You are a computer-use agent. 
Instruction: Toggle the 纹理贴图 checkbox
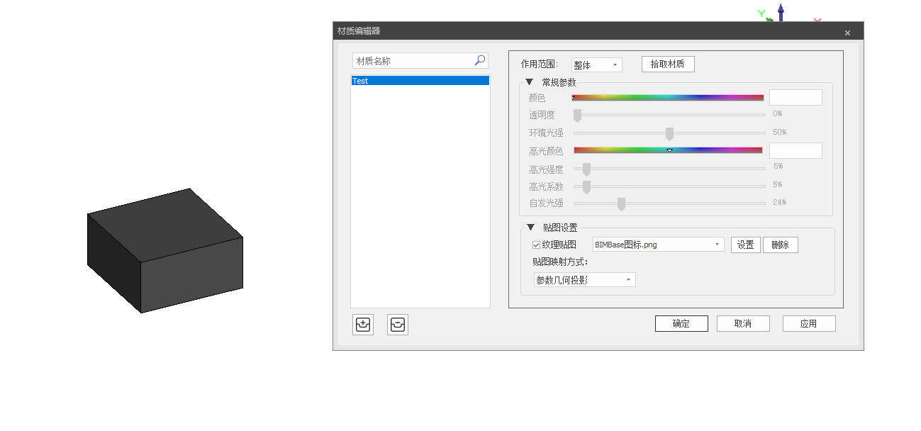click(x=537, y=245)
